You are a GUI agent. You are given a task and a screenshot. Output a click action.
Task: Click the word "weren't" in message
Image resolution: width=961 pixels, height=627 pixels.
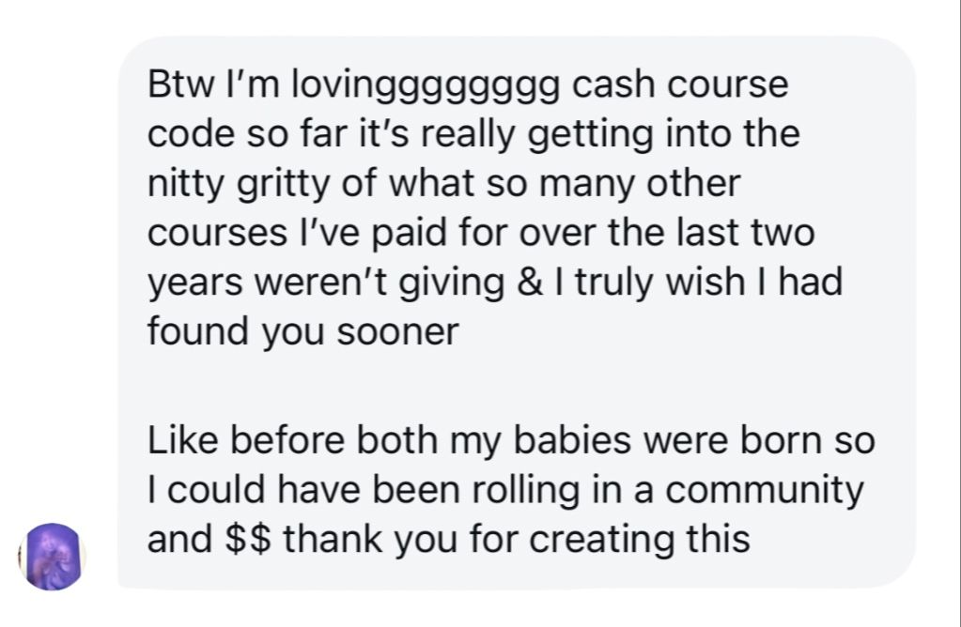point(318,283)
